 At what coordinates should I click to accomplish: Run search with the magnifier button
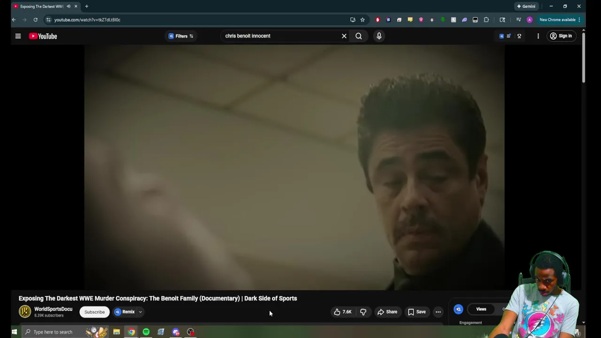coord(359,36)
